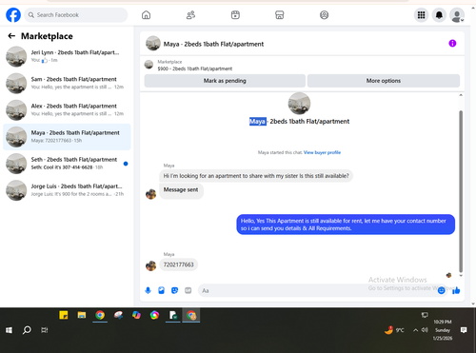Click the Facebook logo
The height and width of the screenshot is (353, 476).
[x=13, y=15]
